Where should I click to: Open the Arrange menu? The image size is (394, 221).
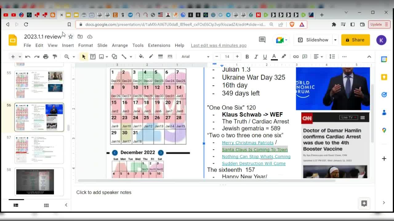tap(120, 45)
